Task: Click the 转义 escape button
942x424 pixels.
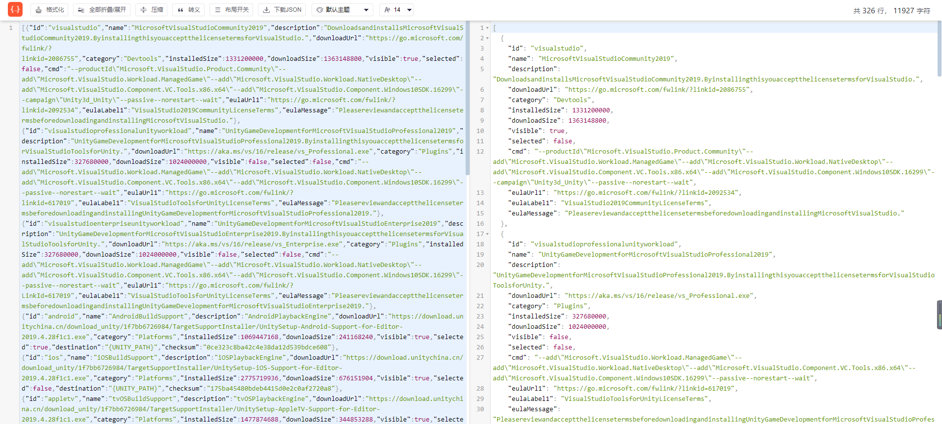Action: pos(189,10)
